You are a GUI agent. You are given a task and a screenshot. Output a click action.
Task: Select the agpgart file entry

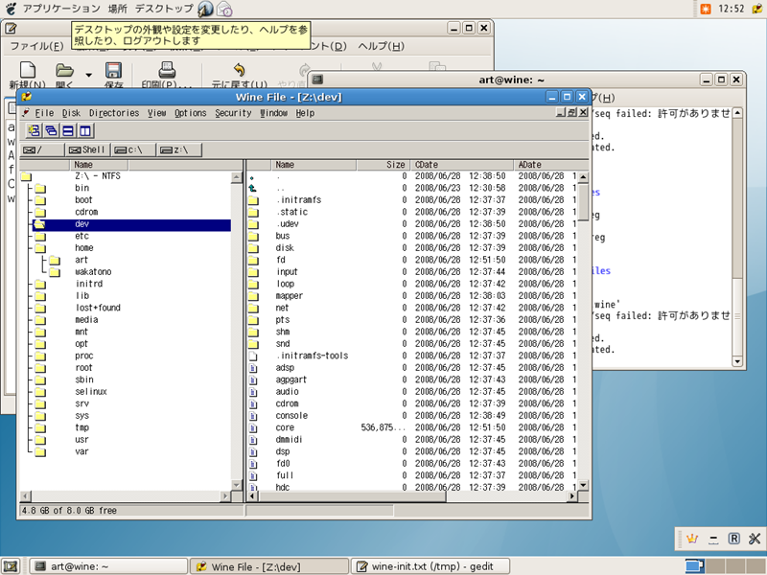(x=291, y=379)
